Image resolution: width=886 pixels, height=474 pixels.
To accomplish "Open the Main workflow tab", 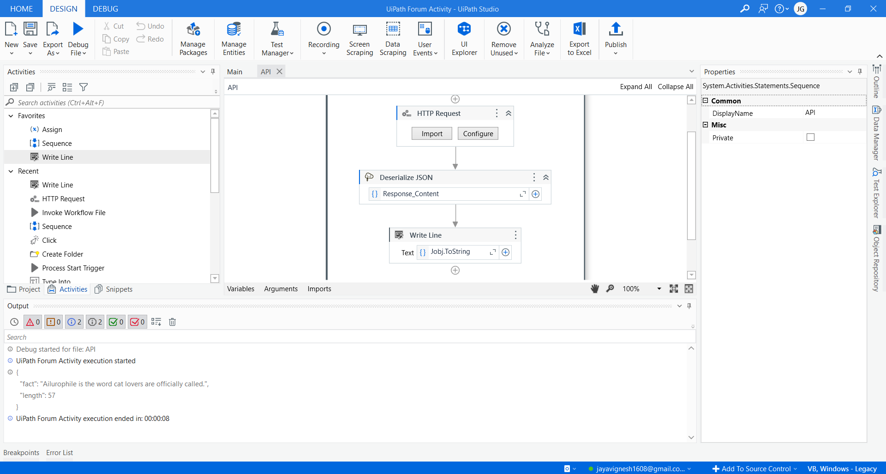I will [x=234, y=72].
